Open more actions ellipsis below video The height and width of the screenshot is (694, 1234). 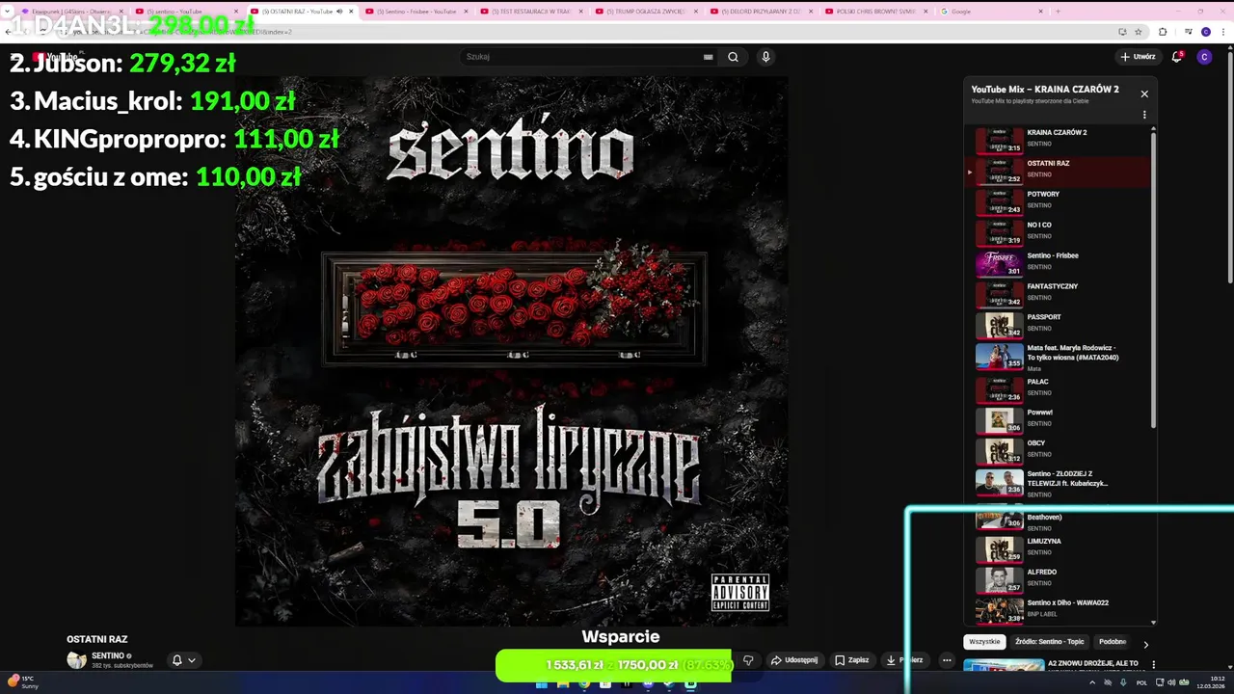point(947,660)
